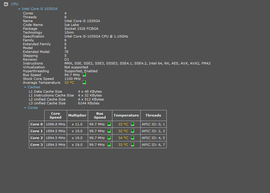
Task: Select the Technology value 10nm
Action: 69,32
